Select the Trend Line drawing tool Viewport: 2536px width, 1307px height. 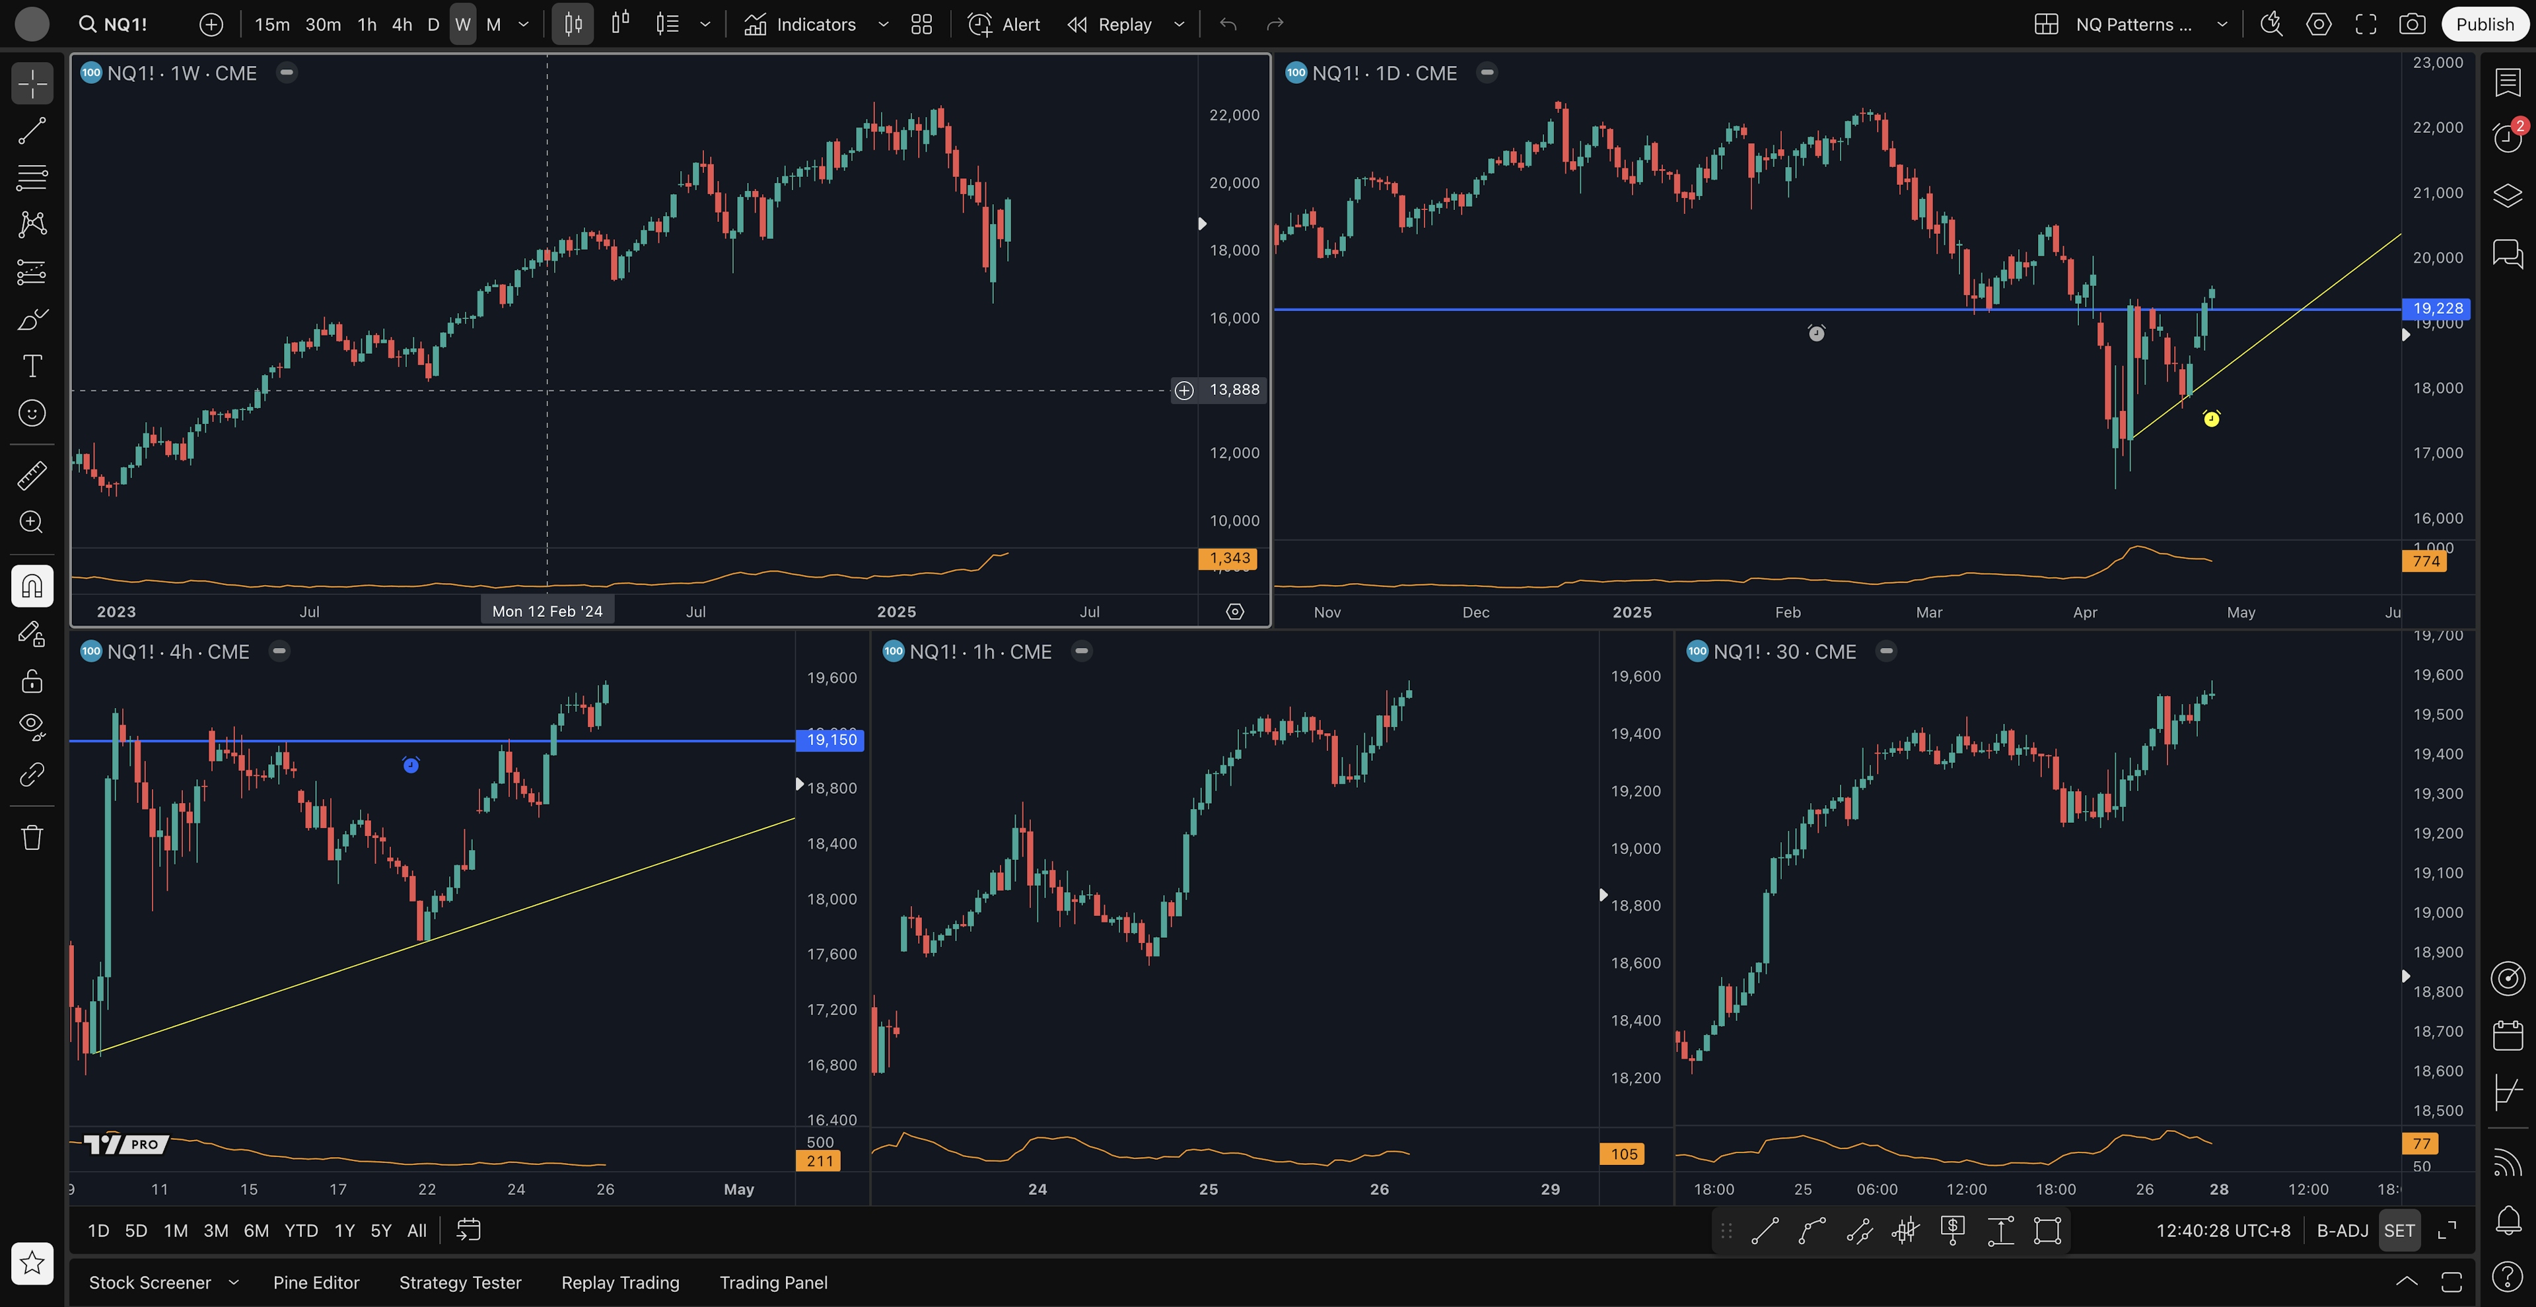pyautogui.click(x=32, y=131)
